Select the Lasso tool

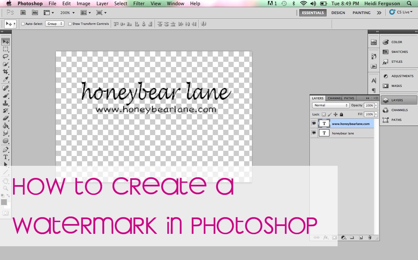[6, 57]
